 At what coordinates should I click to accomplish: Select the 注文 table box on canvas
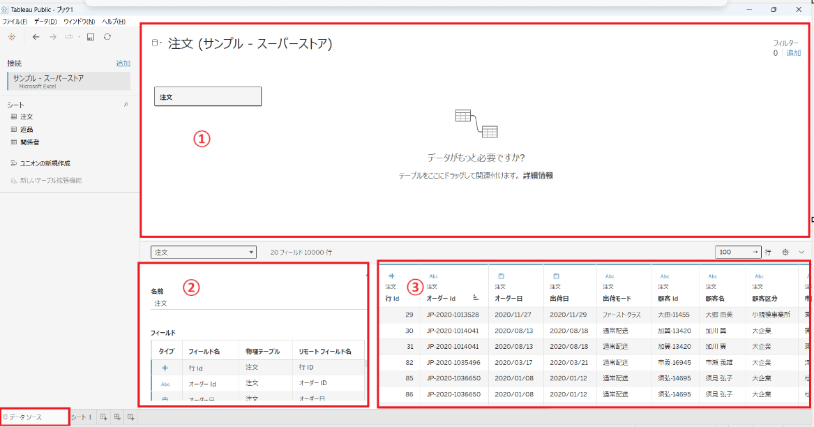(x=208, y=96)
